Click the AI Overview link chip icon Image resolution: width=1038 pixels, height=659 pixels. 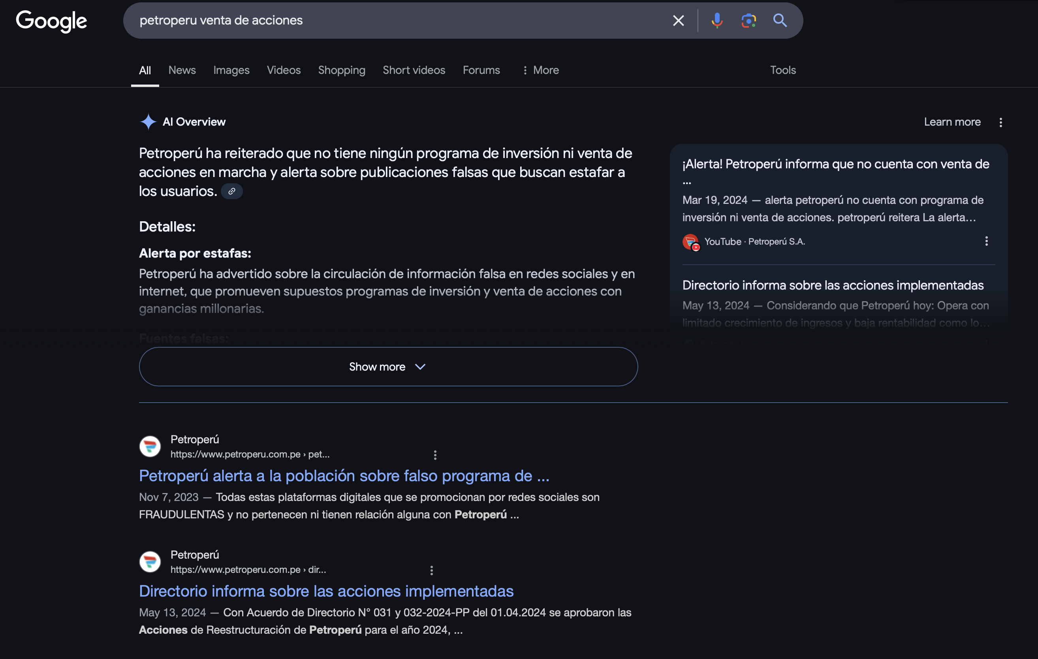click(x=231, y=191)
